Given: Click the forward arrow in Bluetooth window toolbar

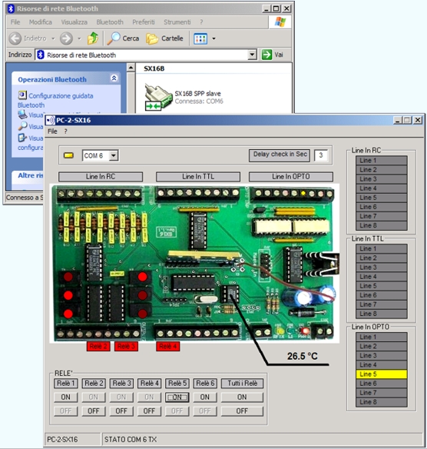Looking at the screenshot, I should tap(66, 38).
